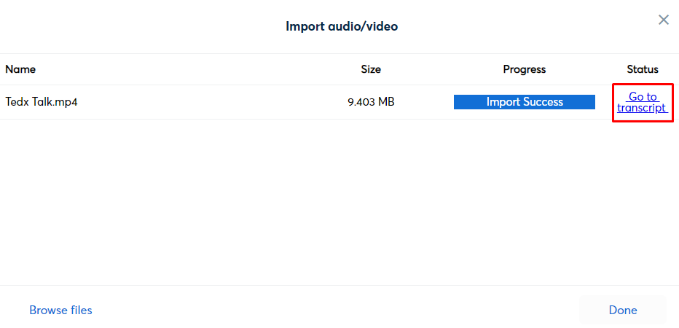Close the Import audio/video dialog

pyautogui.click(x=664, y=20)
